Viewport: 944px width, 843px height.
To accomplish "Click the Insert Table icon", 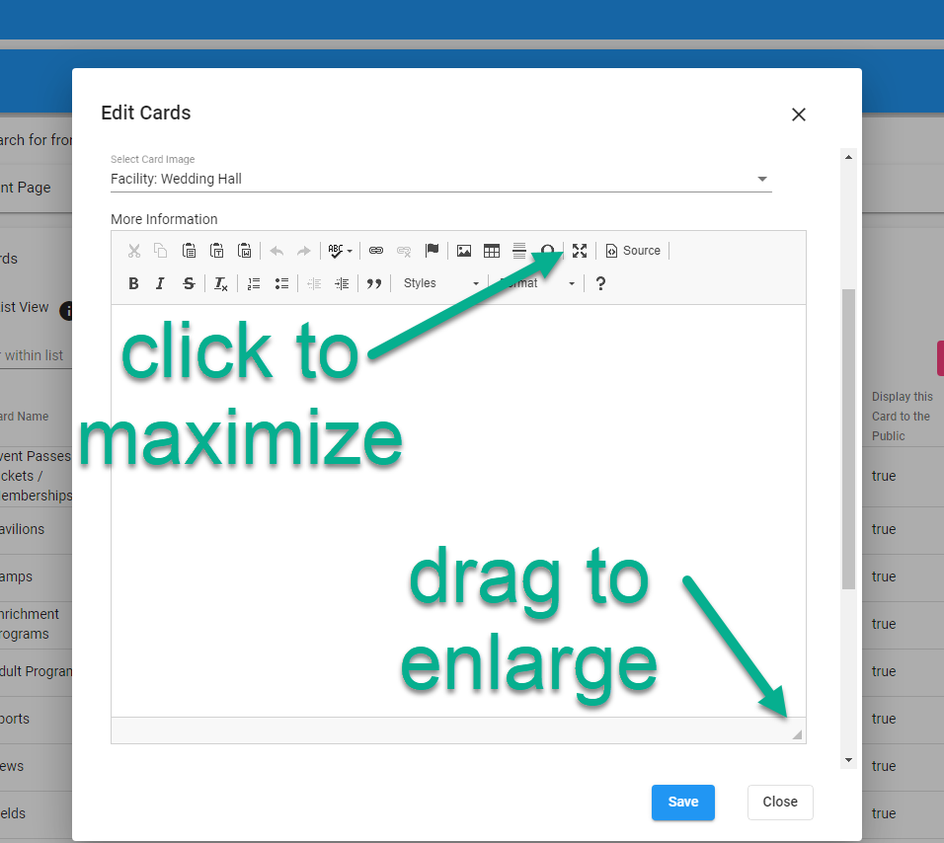I will coord(491,251).
